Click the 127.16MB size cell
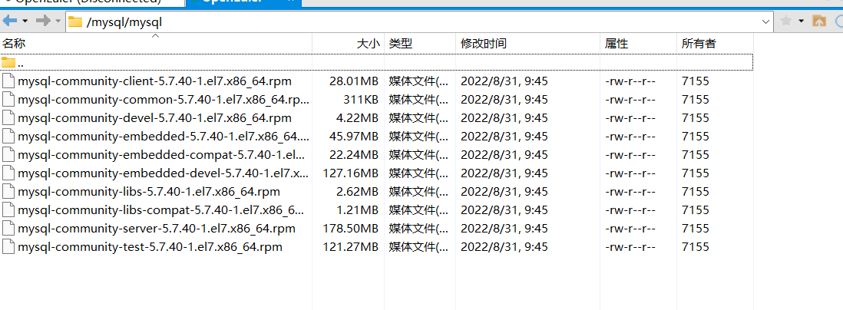Viewport: 843px width, 310px height. (351, 173)
